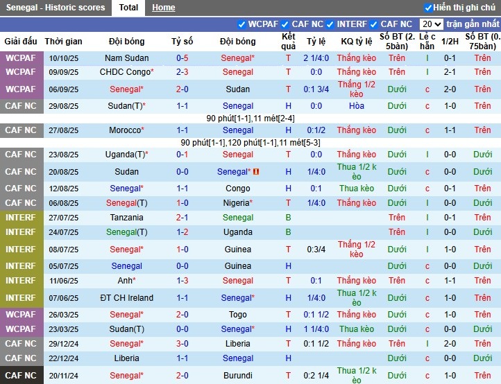Toggle the Hiển thị ghi chú checkbox
The height and width of the screenshot is (384, 501).
[428, 8]
